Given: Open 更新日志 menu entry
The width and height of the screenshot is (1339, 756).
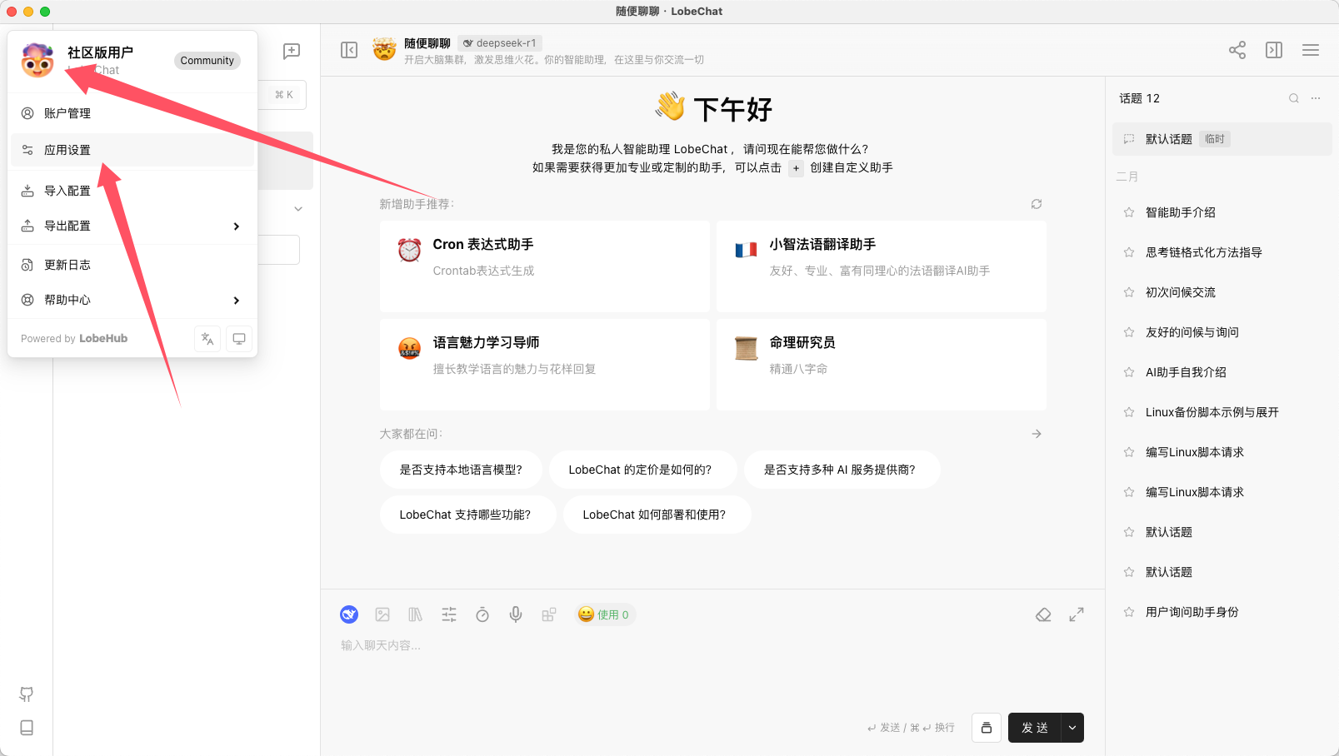Looking at the screenshot, I should 132,265.
